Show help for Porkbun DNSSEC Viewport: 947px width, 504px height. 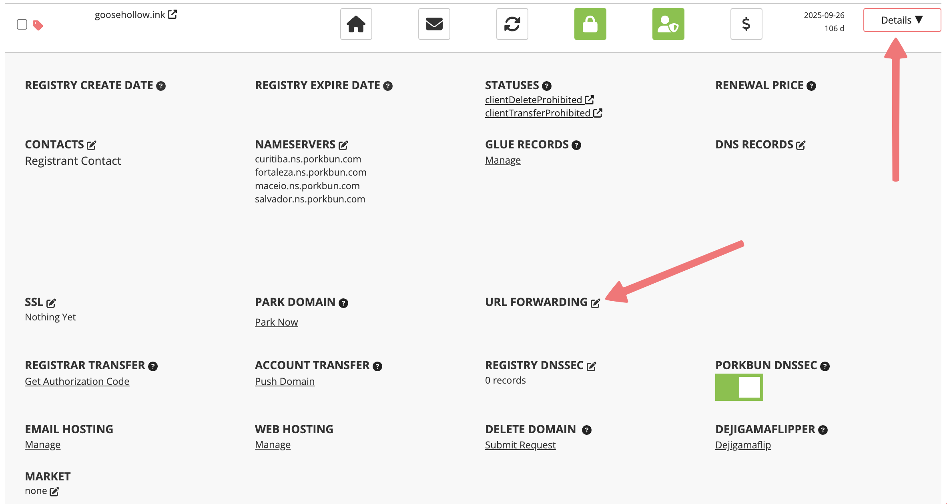pyautogui.click(x=825, y=366)
